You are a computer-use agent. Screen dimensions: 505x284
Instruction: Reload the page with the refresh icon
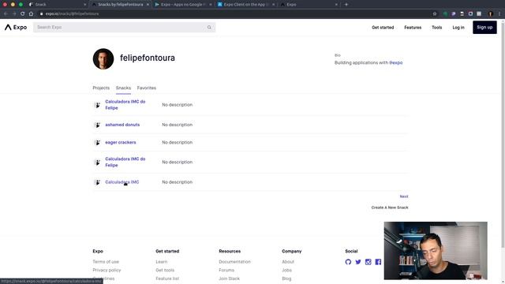23,14
